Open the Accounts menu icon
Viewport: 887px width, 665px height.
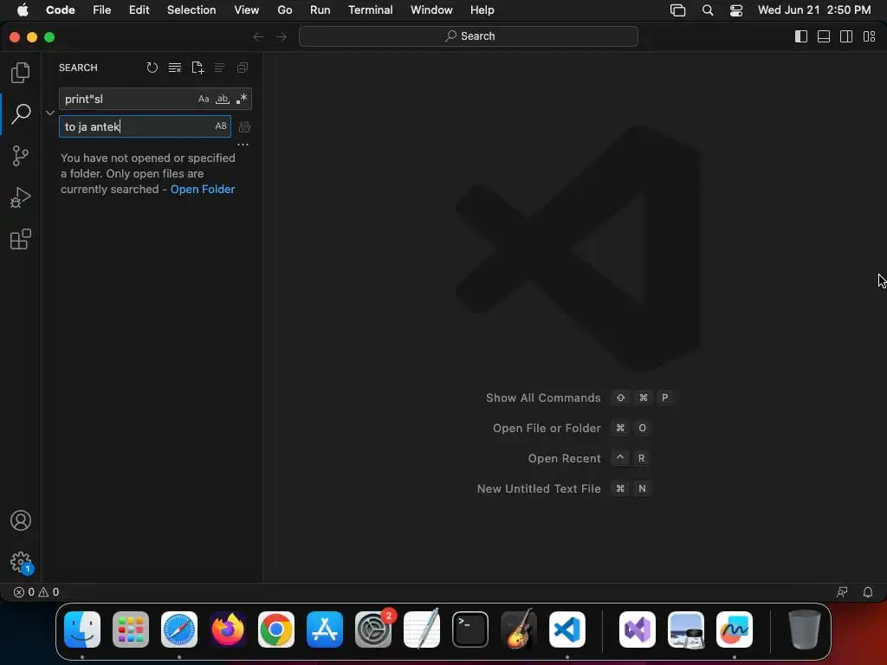(21, 520)
